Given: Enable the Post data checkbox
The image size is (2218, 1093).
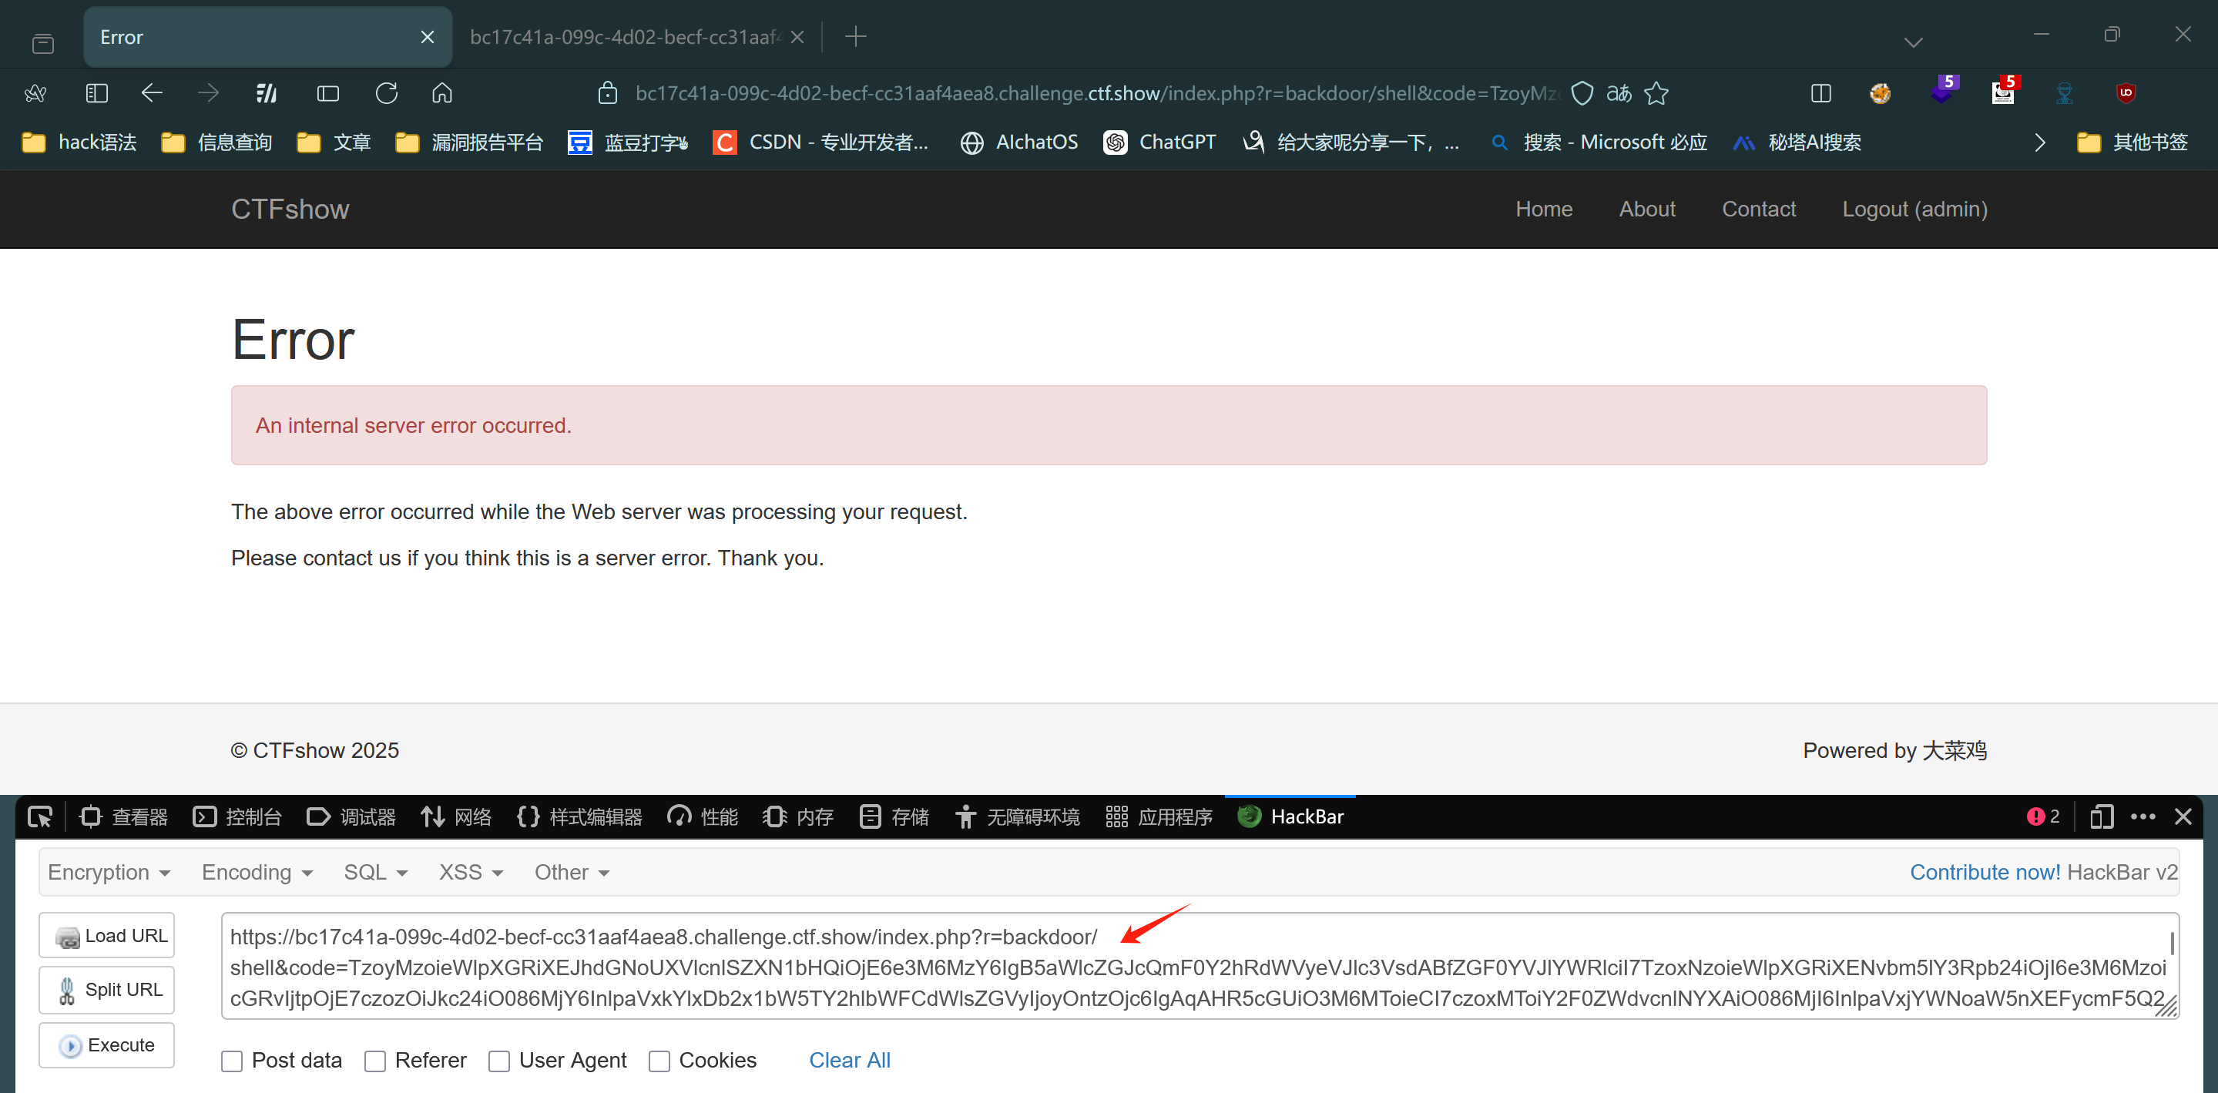Looking at the screenshot, I should 232,1061.
